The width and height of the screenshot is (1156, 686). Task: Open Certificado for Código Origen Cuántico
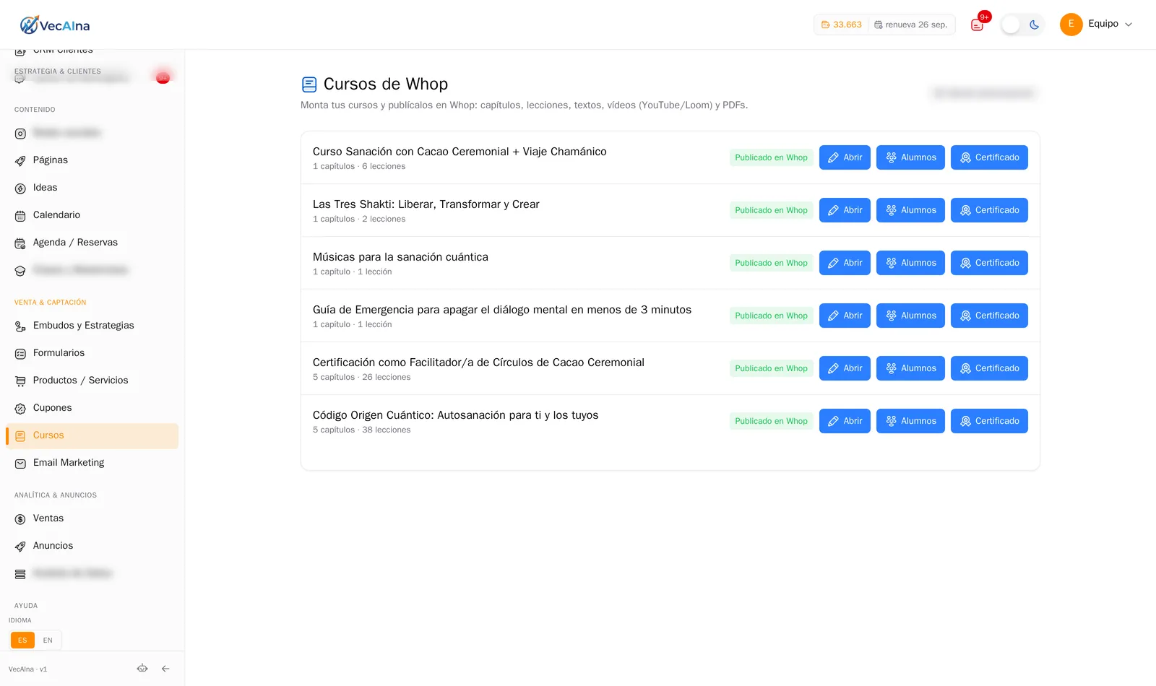pos(989,421)
